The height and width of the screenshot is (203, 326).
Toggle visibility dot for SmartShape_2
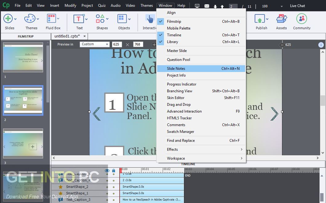107,187
